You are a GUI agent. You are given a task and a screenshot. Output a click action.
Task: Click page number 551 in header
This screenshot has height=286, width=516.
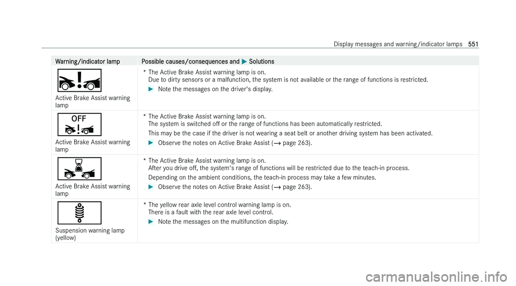473,44
